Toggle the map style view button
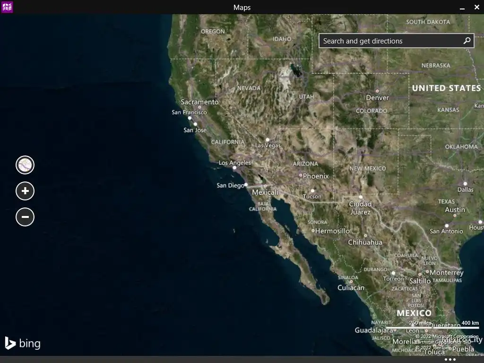The width and height of the screenshot is (484, 363). pos(25,165)
